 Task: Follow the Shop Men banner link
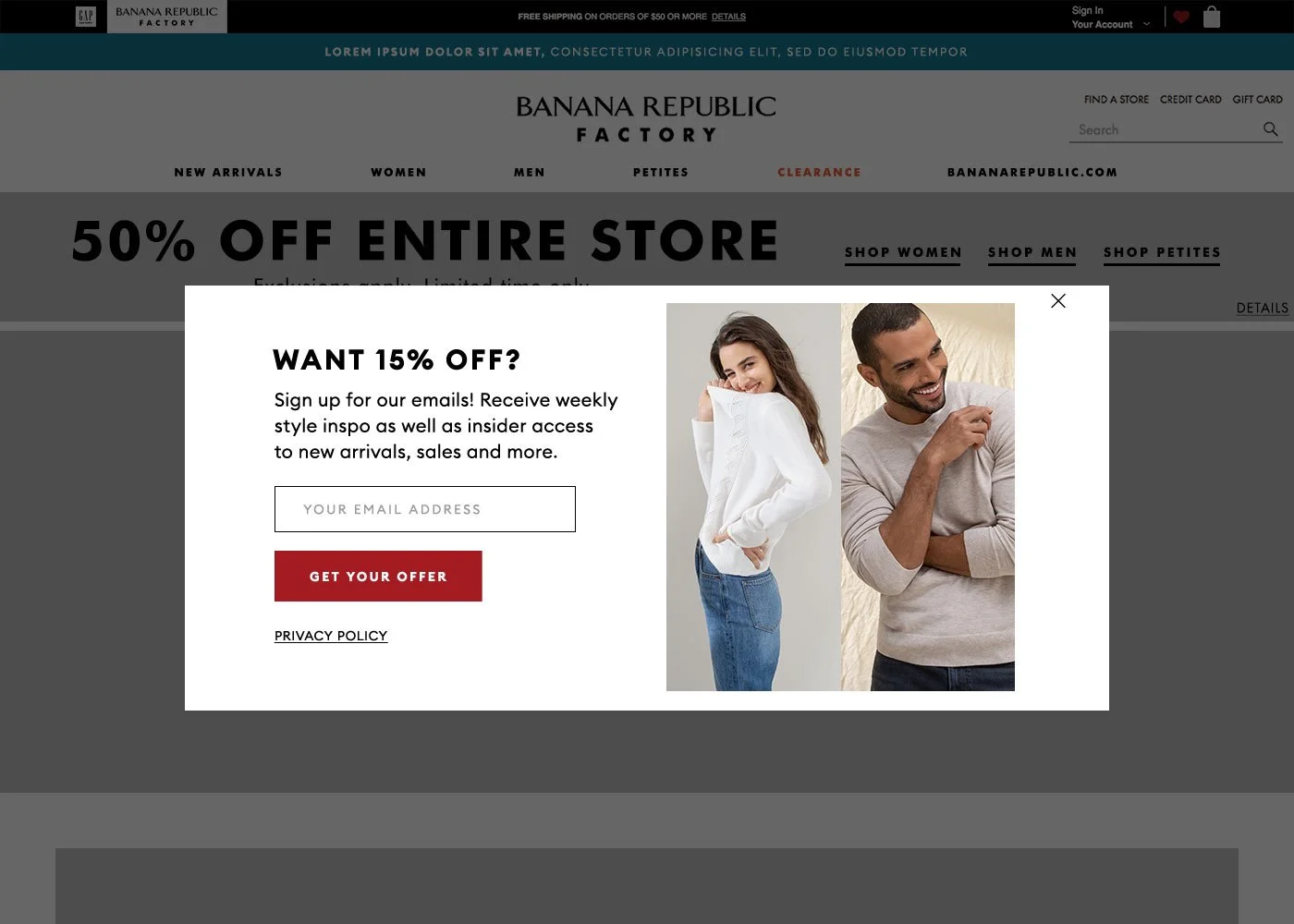1032,252
